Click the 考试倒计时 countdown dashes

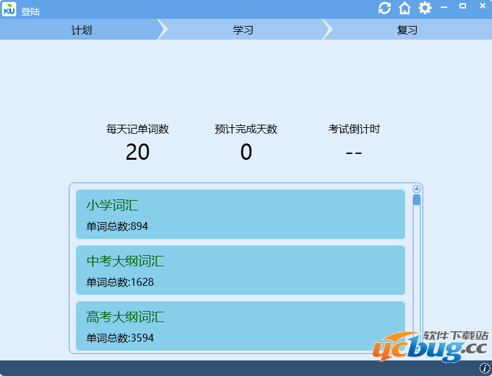(x=354, y=152)
